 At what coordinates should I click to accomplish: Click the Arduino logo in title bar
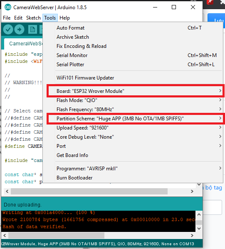(8, 7)
